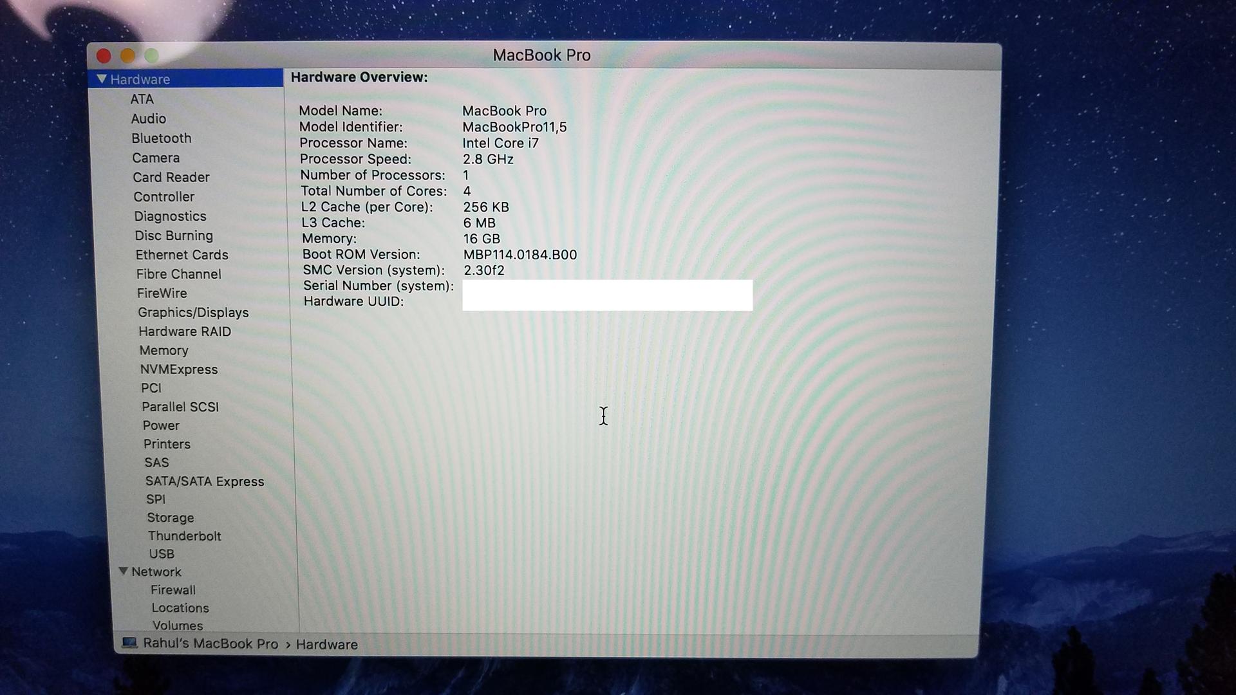
Task: Collapse the Hardware disclosure triangle
Action: pos(102,79)
